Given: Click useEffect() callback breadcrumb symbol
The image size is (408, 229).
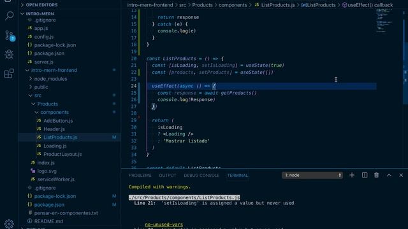Looking at the screenshot, I should (x=370, y=5).
